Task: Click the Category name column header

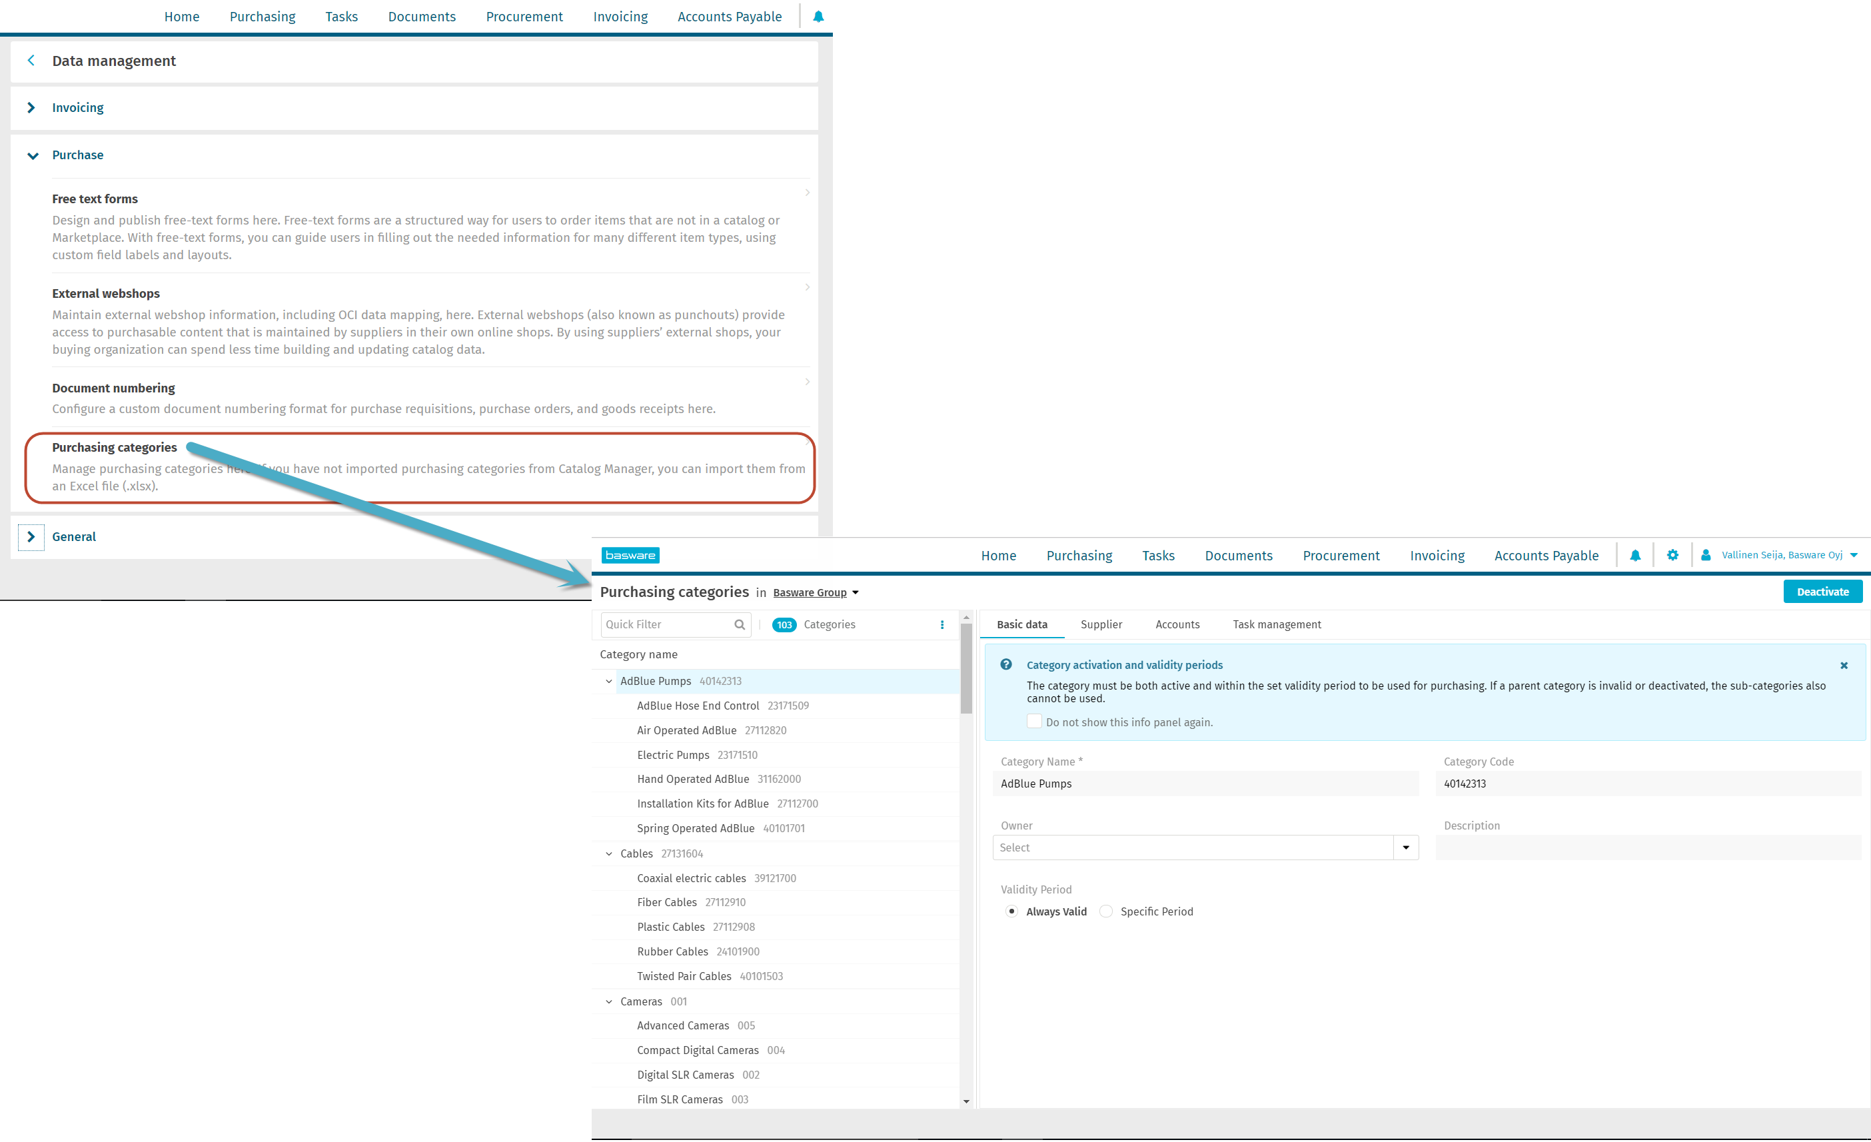Action: point(638,654)
